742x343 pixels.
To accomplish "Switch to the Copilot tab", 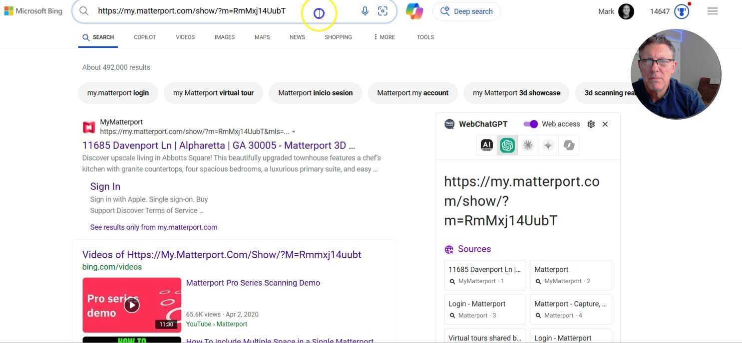I will tap(145, 37).
